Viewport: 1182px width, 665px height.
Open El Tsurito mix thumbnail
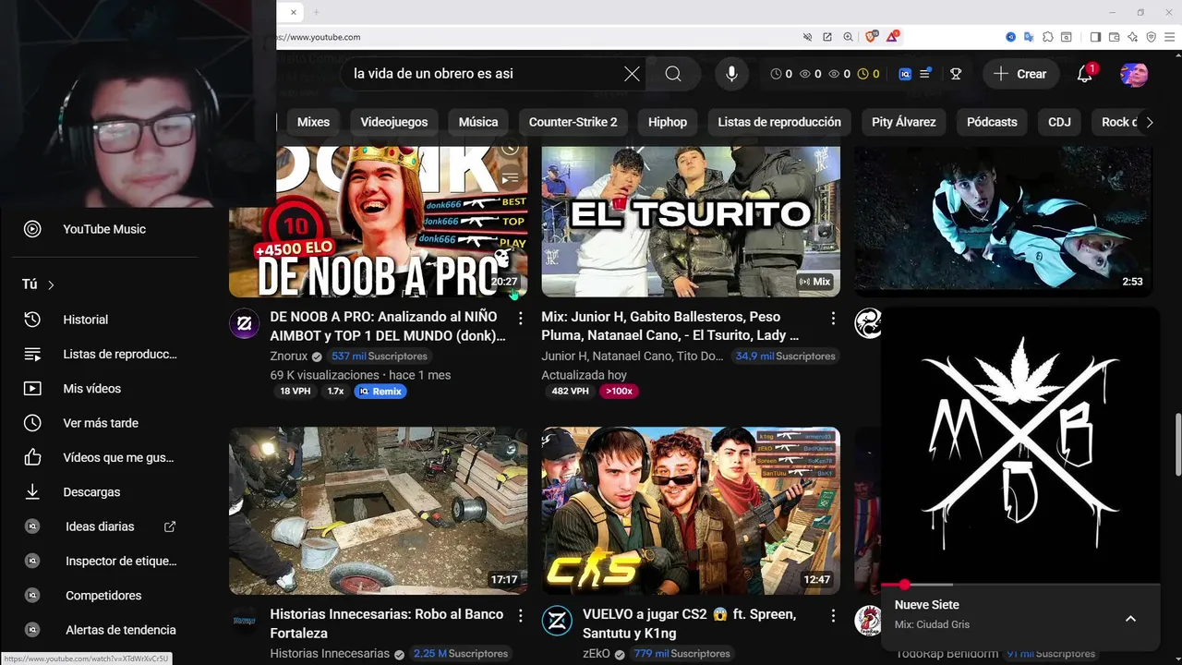691,220
